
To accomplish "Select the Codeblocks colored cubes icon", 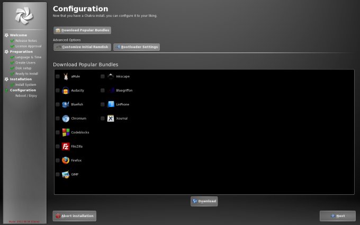I will pyautogui.click(x=66, y=132).
